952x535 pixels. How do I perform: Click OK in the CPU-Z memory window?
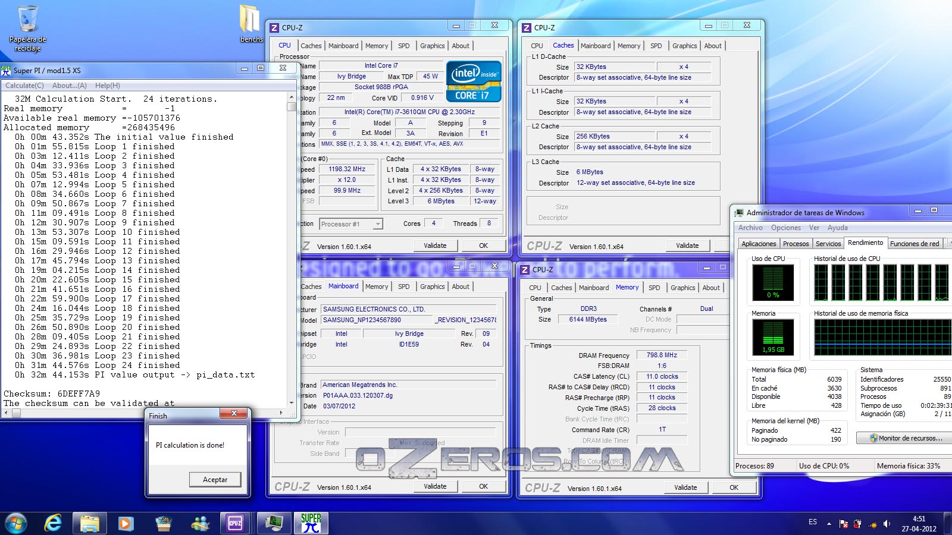point(734,487)
